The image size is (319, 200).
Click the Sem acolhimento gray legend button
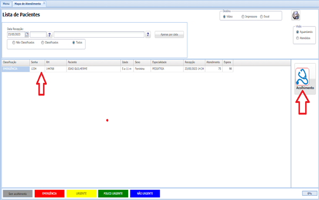pyautogui.click(x=18, y=194)
